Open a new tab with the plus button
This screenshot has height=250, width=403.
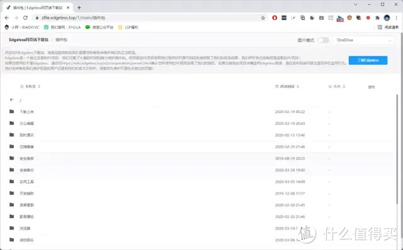[79, 8]
